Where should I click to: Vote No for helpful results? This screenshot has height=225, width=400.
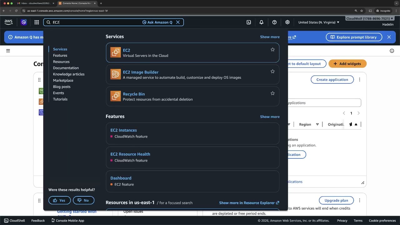83,200
